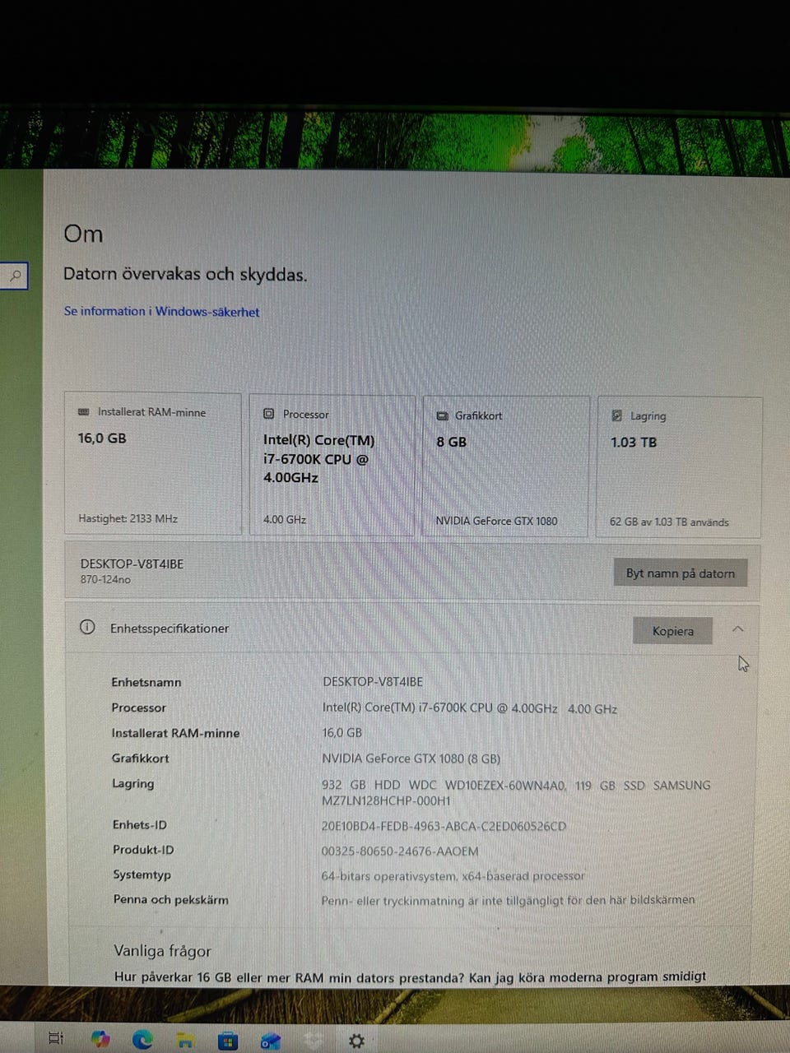The height and width of the screenshot is (1053, 790).
Task: Click the Systemtyp label
Action: [x=142, y=874]
